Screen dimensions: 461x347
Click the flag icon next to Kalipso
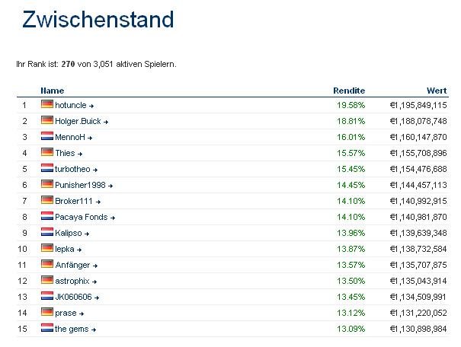coord(46,233)
